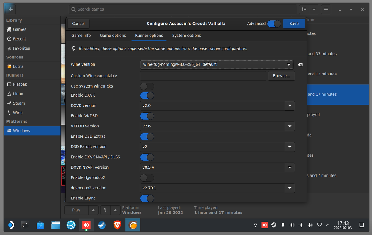Switch to the Game options tab
The height and width of the screenshot is (235, 372).
113,36
